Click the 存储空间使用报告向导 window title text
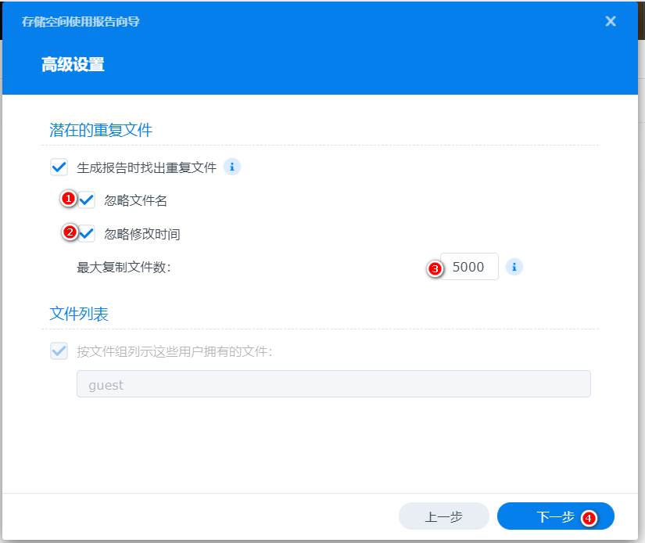The height and width of the screenshot is (543, 645). coord(81,21)
